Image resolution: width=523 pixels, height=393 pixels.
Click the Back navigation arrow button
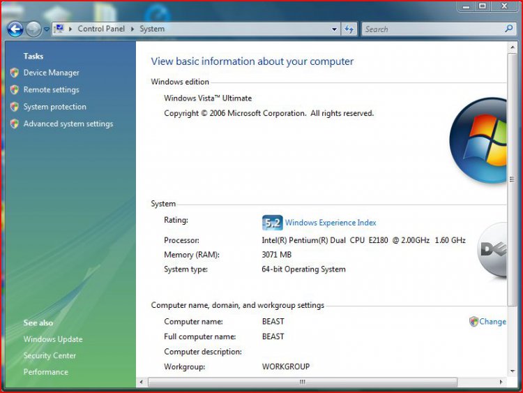tap(15, 29)
